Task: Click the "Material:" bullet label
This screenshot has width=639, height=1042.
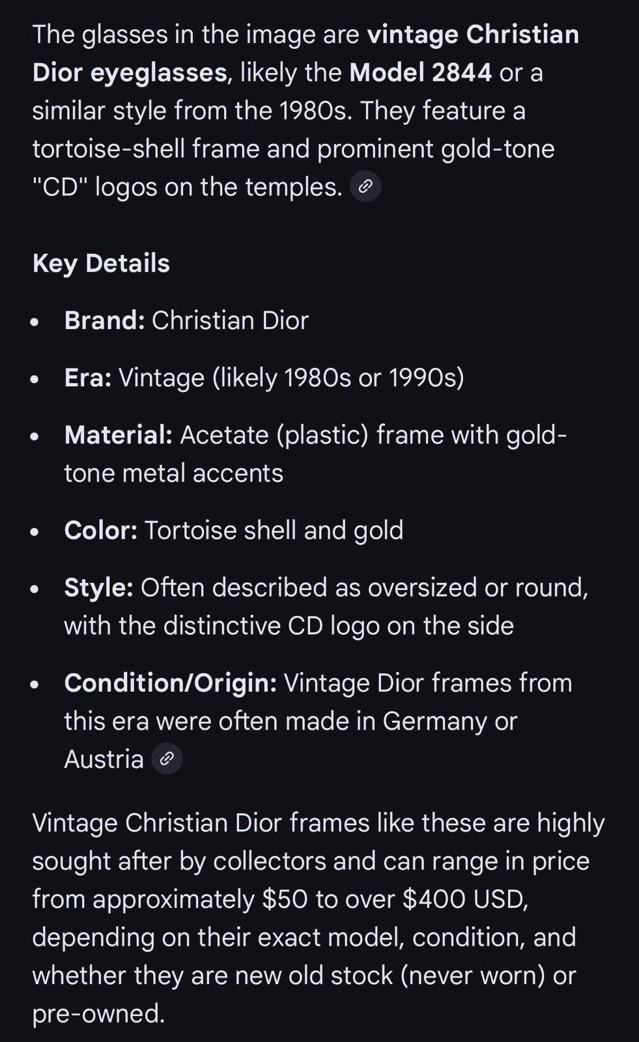Action: tap(118, 435)
